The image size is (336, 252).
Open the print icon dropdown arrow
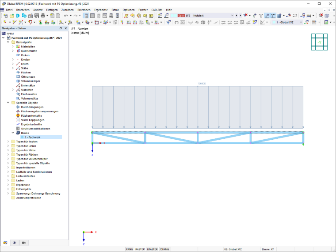[x=47, y=15]
